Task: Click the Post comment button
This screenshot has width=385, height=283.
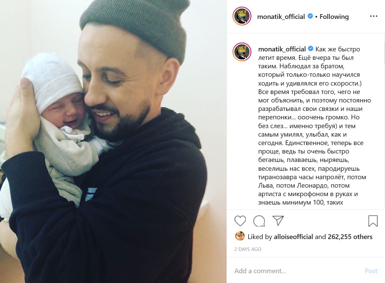Action: tap(371, 271)
